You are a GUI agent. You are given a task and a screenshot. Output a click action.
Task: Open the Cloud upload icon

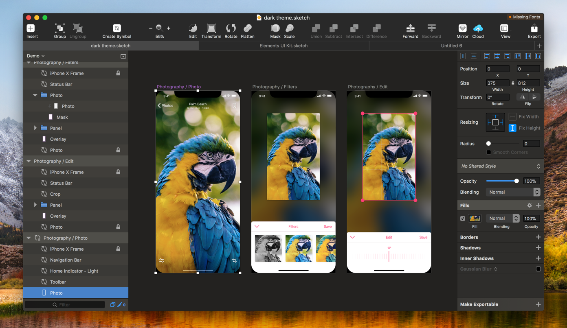pos(478,28)
